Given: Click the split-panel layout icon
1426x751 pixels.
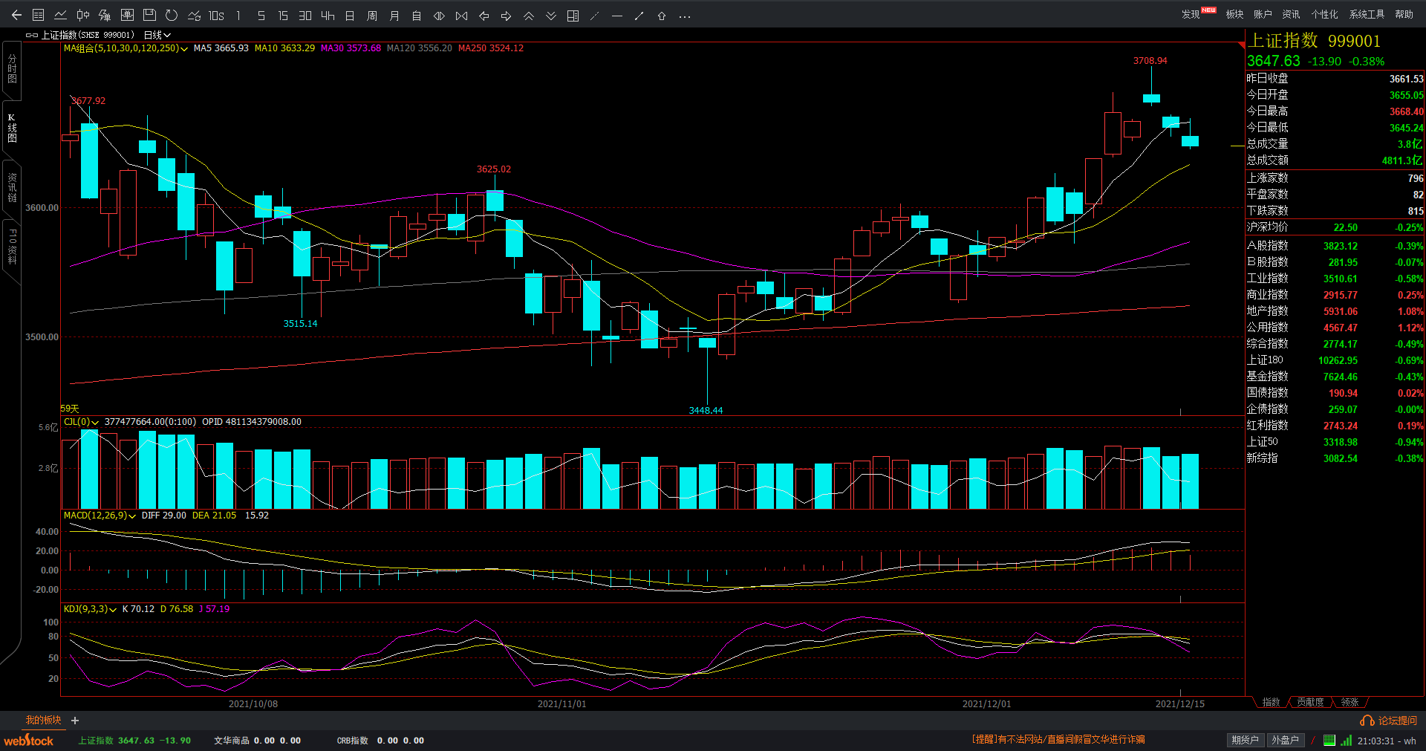Looking at the screenshot, I should tap(573, 16).
